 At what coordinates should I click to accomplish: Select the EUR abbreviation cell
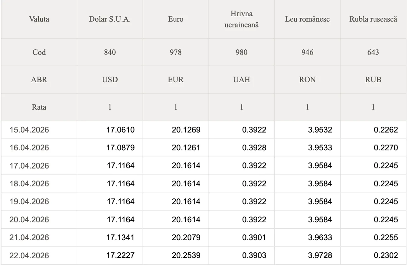(176, 80)
